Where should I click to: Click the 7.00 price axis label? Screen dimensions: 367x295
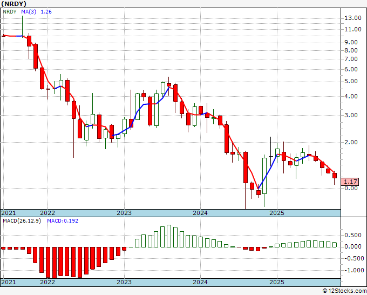[351, 59]
